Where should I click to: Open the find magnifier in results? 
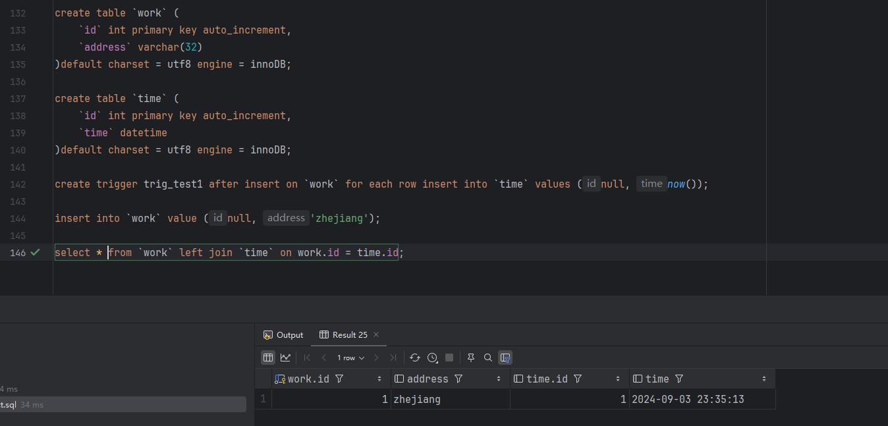[x=488, y=358]
